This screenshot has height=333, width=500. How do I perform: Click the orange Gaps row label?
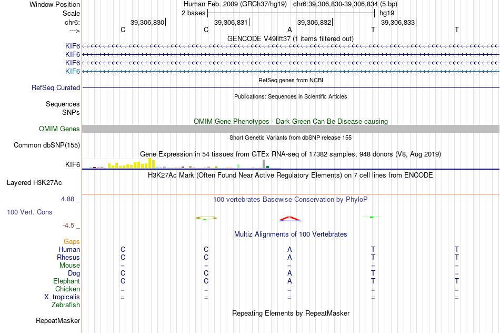coord(72,242)
